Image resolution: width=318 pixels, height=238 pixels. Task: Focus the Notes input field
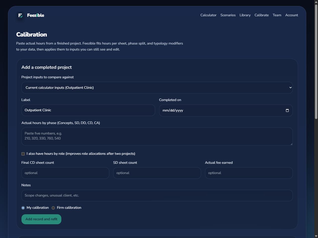(x=157, y=195)
